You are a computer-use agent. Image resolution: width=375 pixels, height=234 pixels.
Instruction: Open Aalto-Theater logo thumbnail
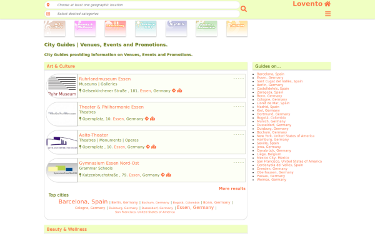click(62, 142)
